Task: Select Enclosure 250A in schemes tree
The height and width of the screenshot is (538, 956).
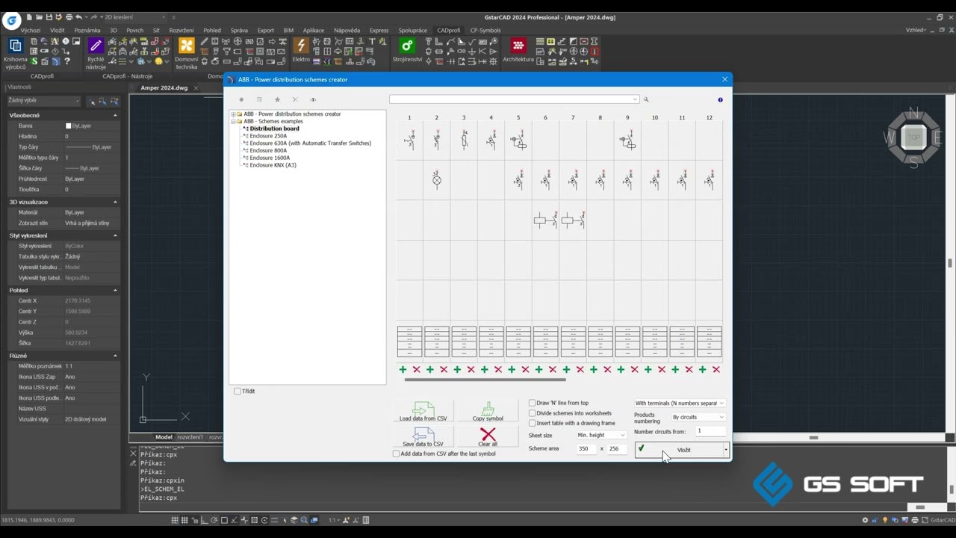Action: tap(268, 136)
